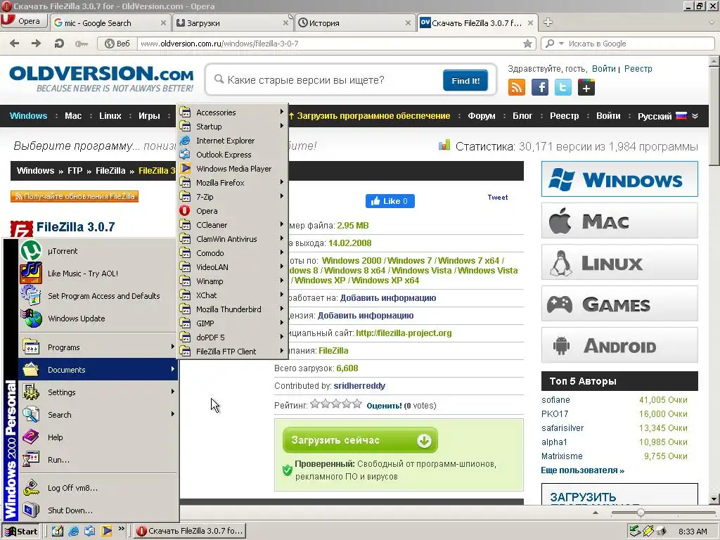
Task: Open the filezilla-project.org link
Action: click(404, 333)
